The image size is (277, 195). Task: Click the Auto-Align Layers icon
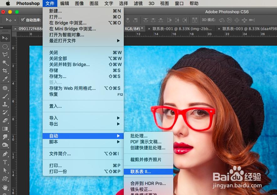click(195, 20)
